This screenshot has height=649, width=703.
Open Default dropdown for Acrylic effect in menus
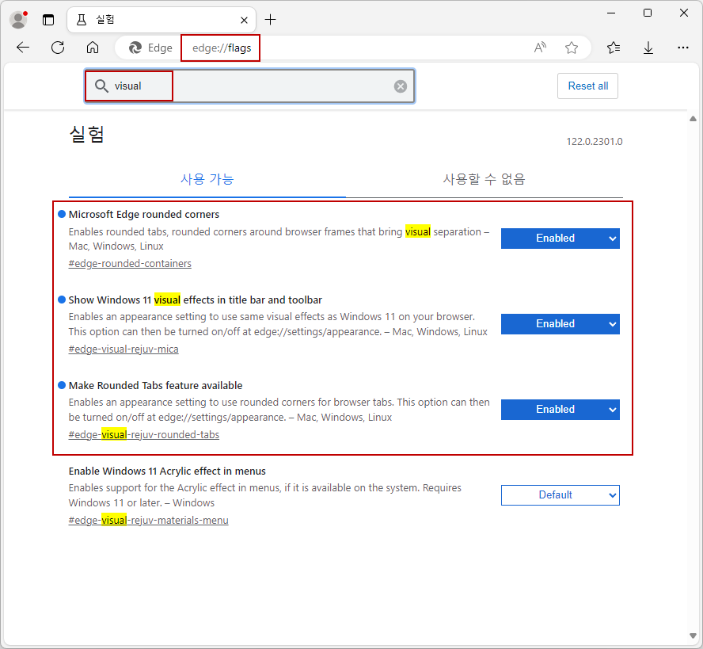point(560,495)
